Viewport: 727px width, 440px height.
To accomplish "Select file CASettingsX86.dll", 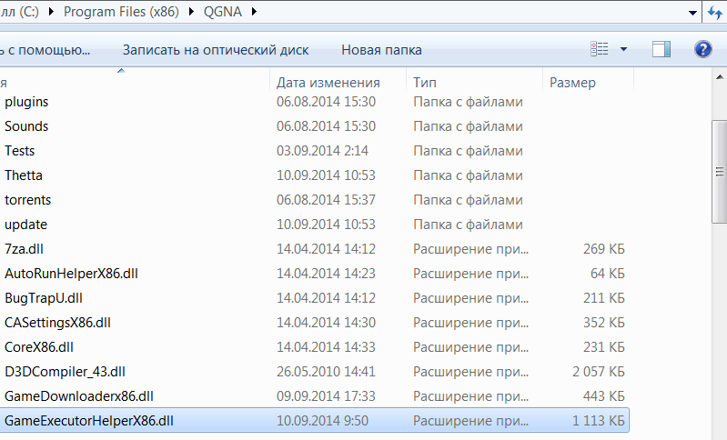I will (x=57, y=323).
